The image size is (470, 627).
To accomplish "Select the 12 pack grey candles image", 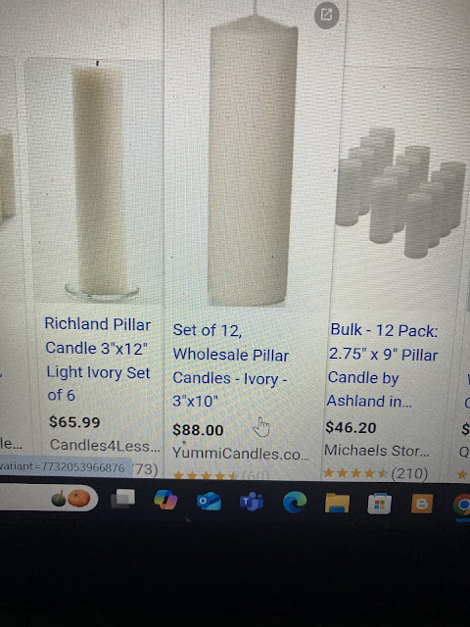I will 400,192.
